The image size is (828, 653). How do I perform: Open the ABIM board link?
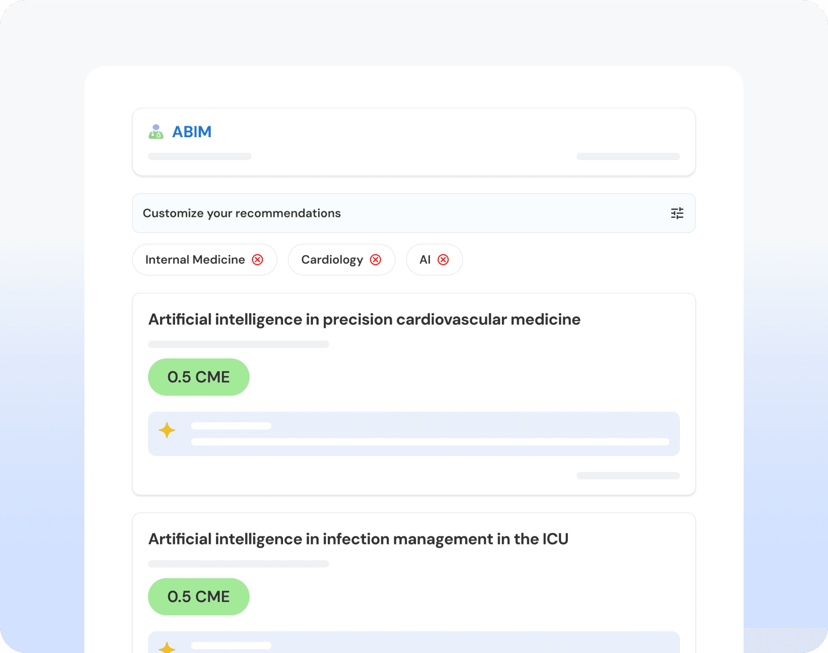pos(192,132)
